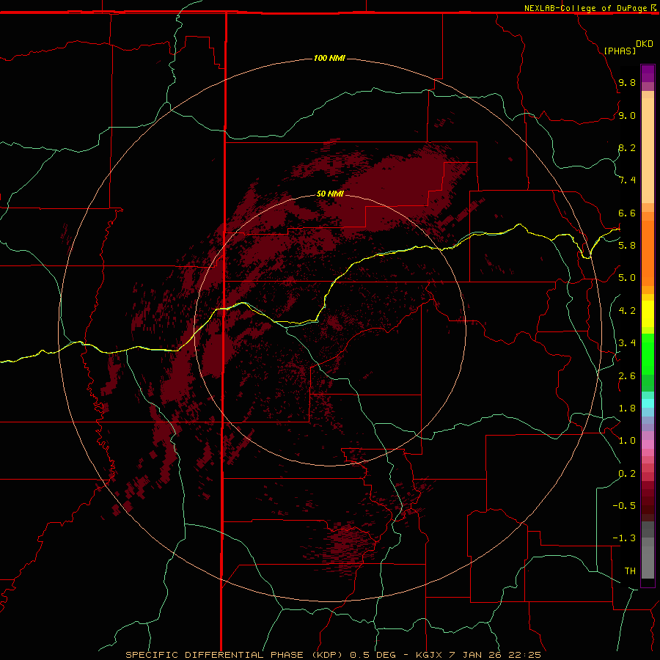Pick the gray color band at legend bottom

pyautogui.click(x=648, y=562)
